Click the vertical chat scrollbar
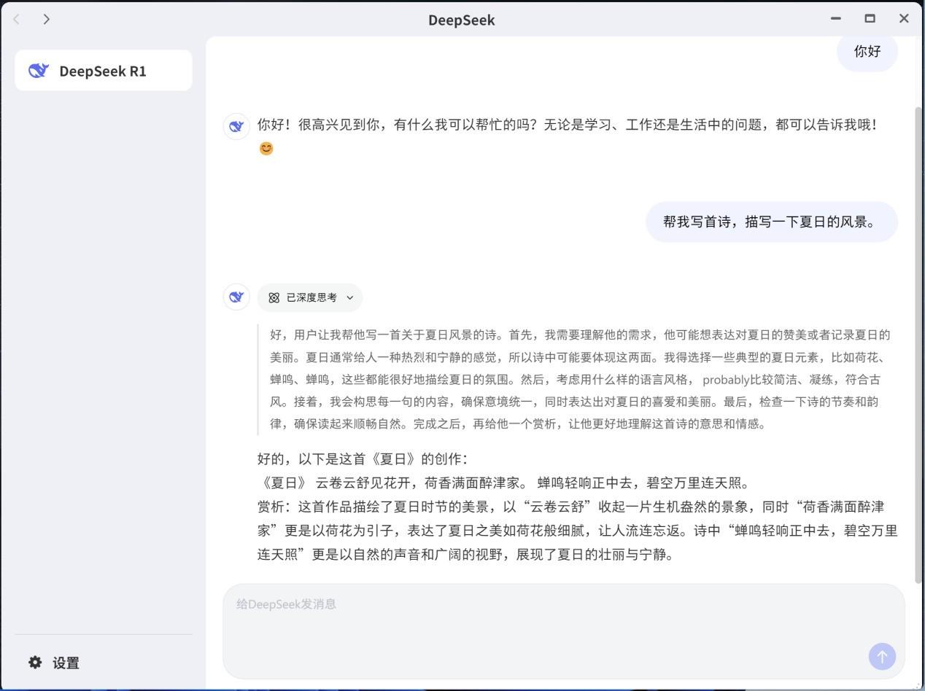The width and height of the screenshot is (925, 691). (x=918, y=344)
